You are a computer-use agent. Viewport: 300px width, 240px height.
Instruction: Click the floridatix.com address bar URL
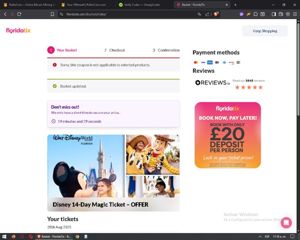(86, 14)
